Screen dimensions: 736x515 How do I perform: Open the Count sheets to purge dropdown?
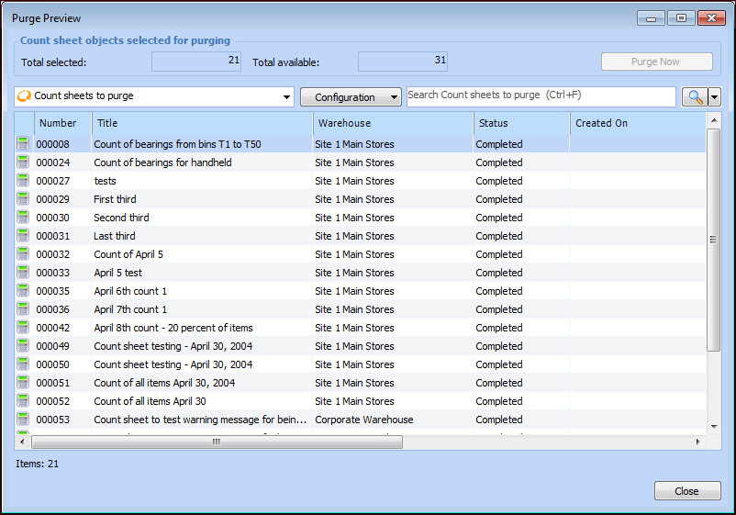286,97
